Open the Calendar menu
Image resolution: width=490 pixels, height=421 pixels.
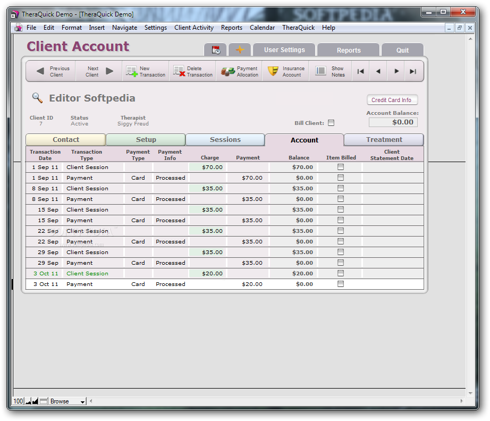[x=262, y=28]
